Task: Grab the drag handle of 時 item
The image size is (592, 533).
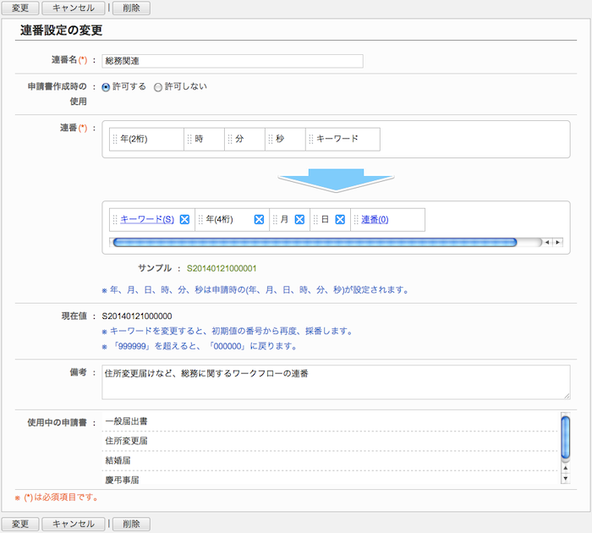Action: pyautogui.click(x=189, y=139)
